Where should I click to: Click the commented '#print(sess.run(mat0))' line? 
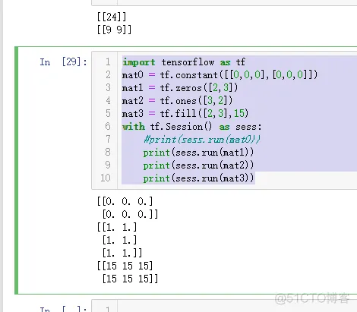point(202,140)
